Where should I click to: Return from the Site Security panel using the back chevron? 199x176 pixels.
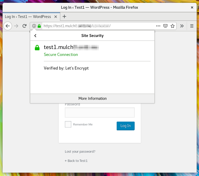click(x=35, y=36)
